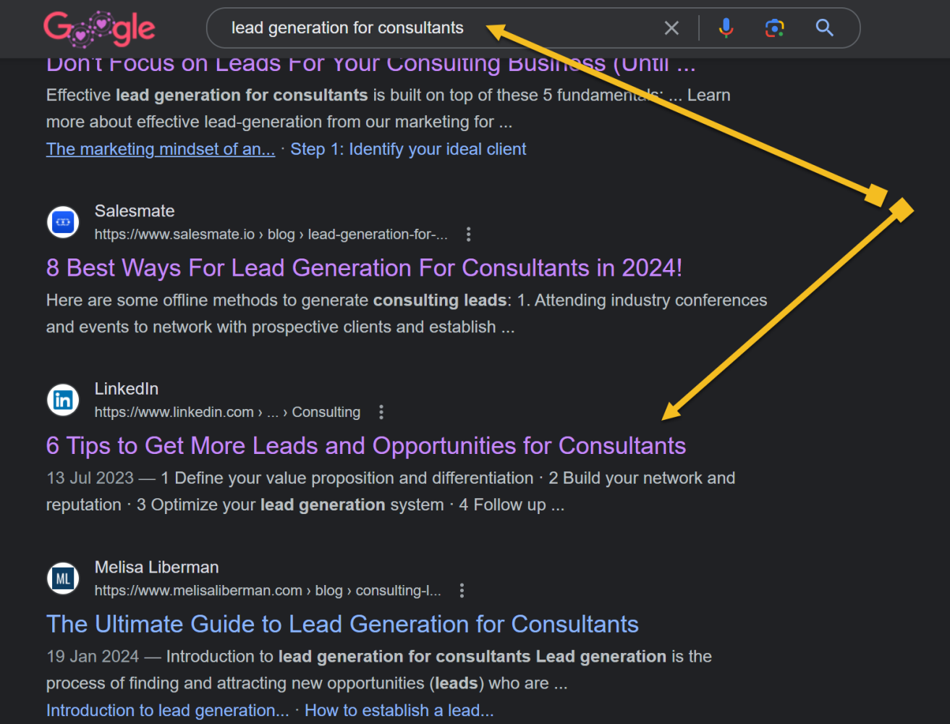
Task: Open the LinkedIn tips article for consultants
Action: (365, 446)
